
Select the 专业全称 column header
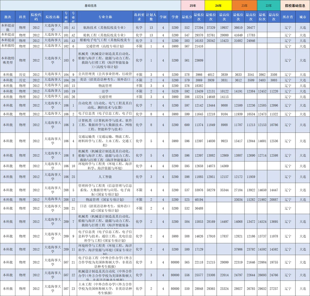(x=105, y=17)
